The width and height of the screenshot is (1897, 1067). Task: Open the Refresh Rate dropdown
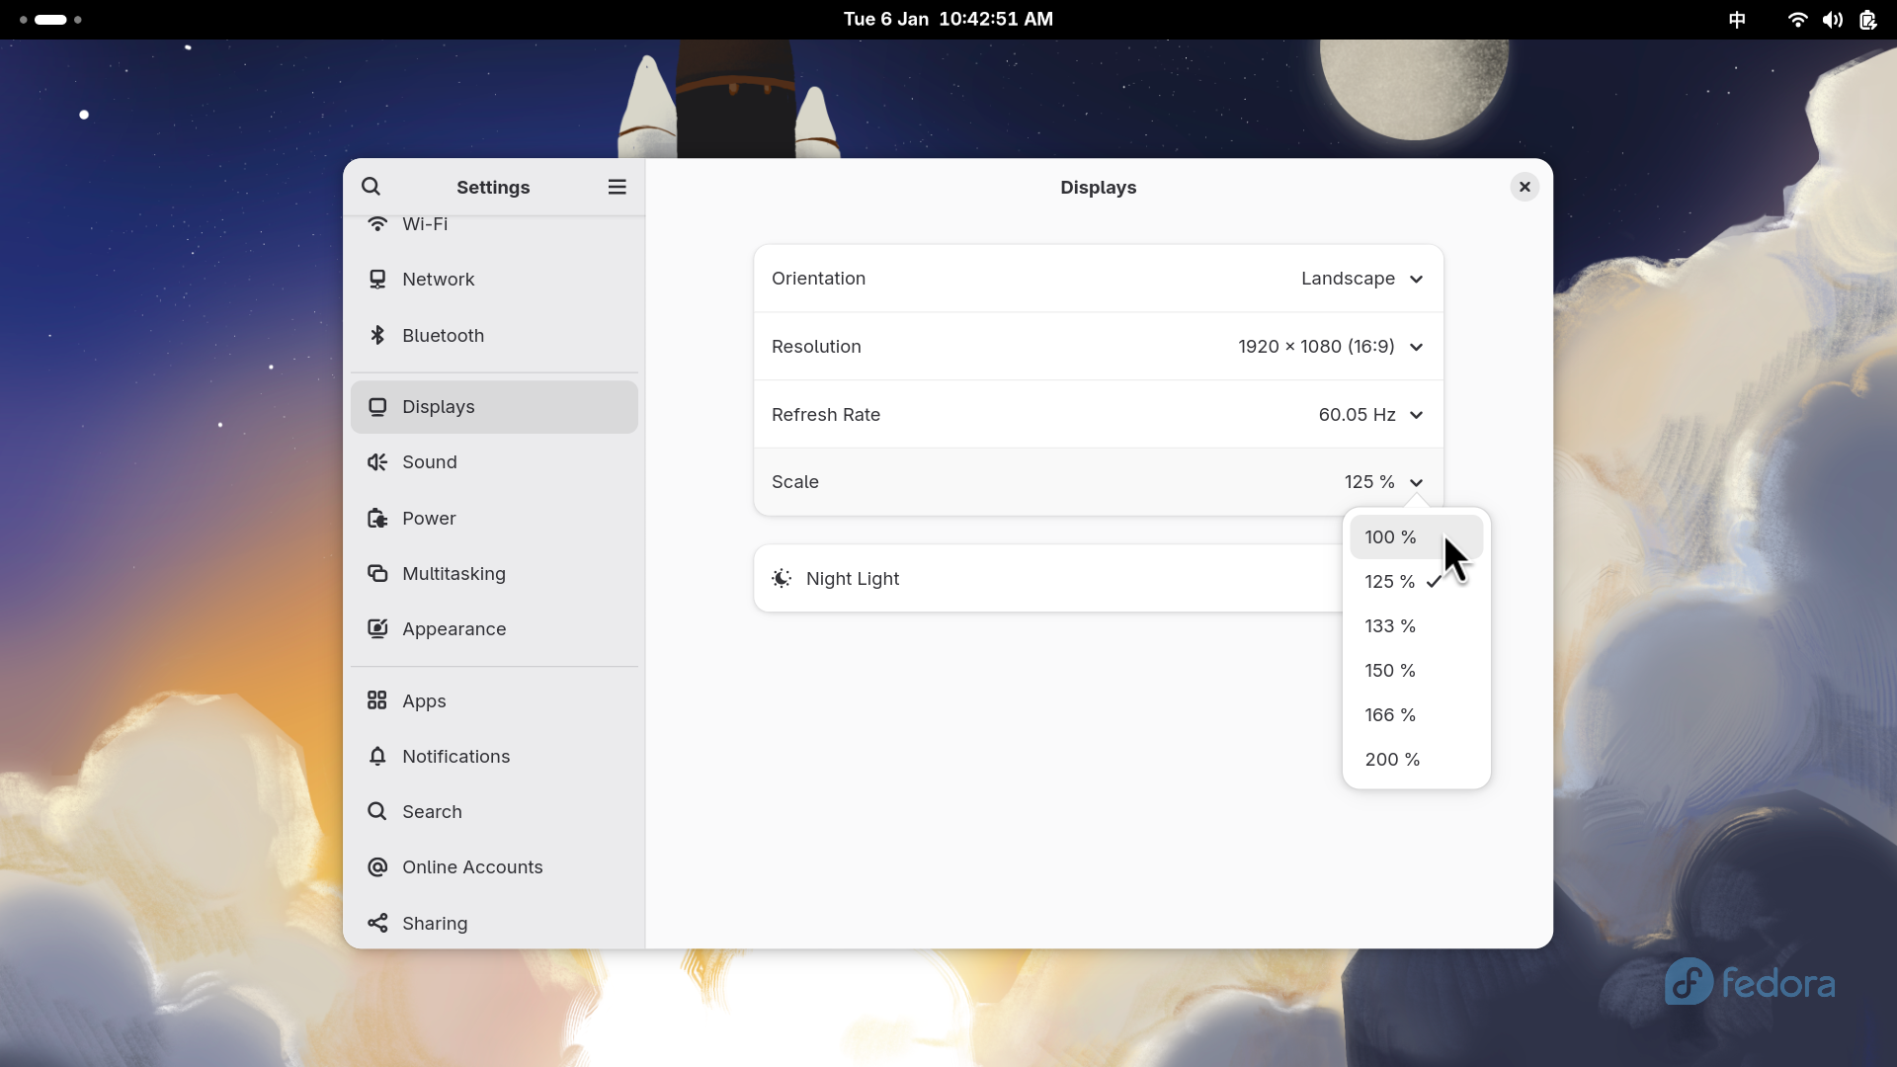click(1370, 415)
